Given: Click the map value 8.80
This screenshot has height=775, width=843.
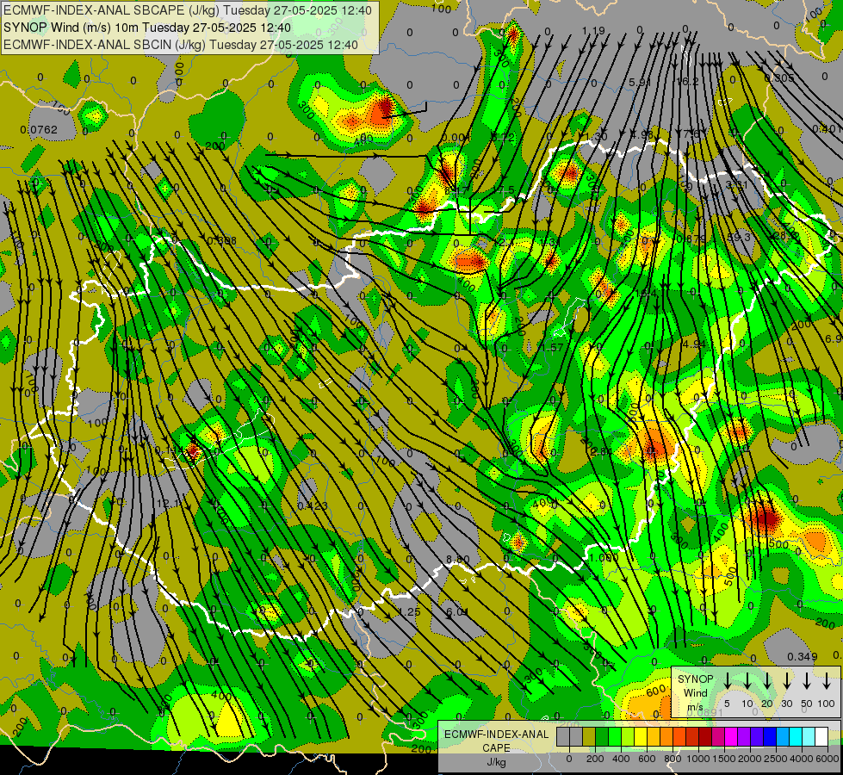Looking at the screenshot, I should tap(458, 560).
